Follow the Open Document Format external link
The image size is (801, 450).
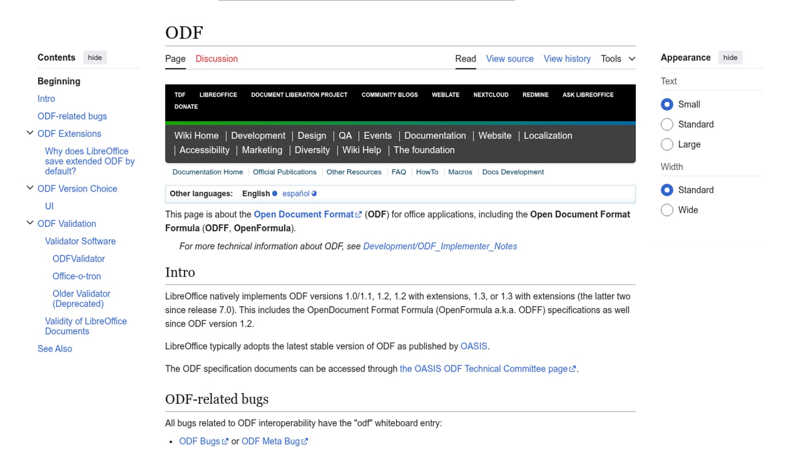pos(307,215)
